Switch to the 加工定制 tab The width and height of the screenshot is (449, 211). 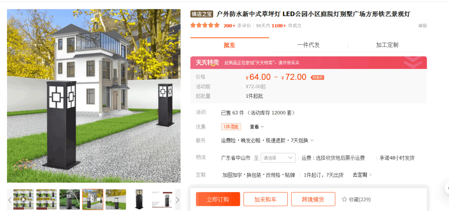point(387,45)
